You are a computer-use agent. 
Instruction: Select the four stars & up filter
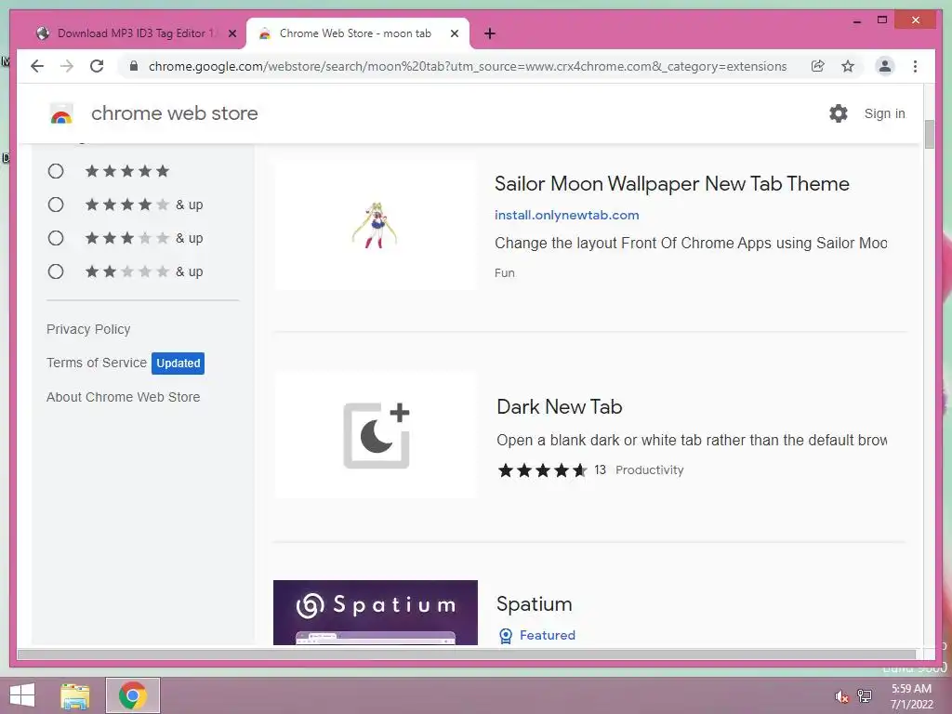click(x=56, y=205)
